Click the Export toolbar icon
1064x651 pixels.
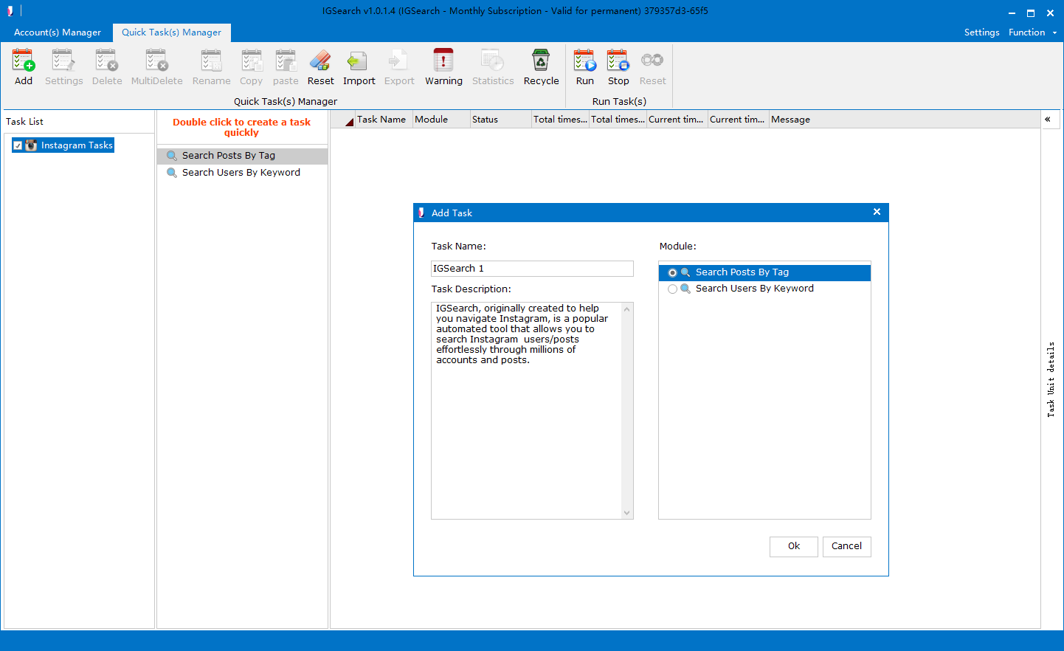point(399,61)
